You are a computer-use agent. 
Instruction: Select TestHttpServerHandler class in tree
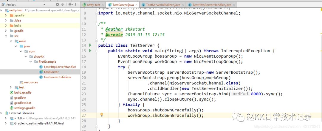pos(60,67)
